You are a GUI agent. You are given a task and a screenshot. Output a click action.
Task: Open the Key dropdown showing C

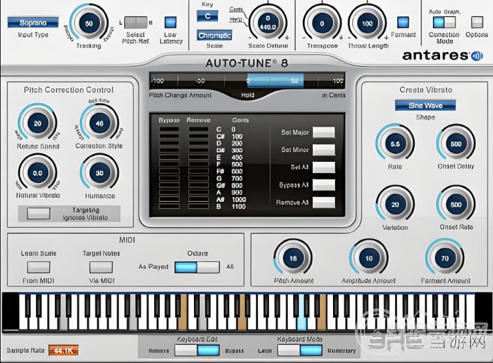pos(208,16)
